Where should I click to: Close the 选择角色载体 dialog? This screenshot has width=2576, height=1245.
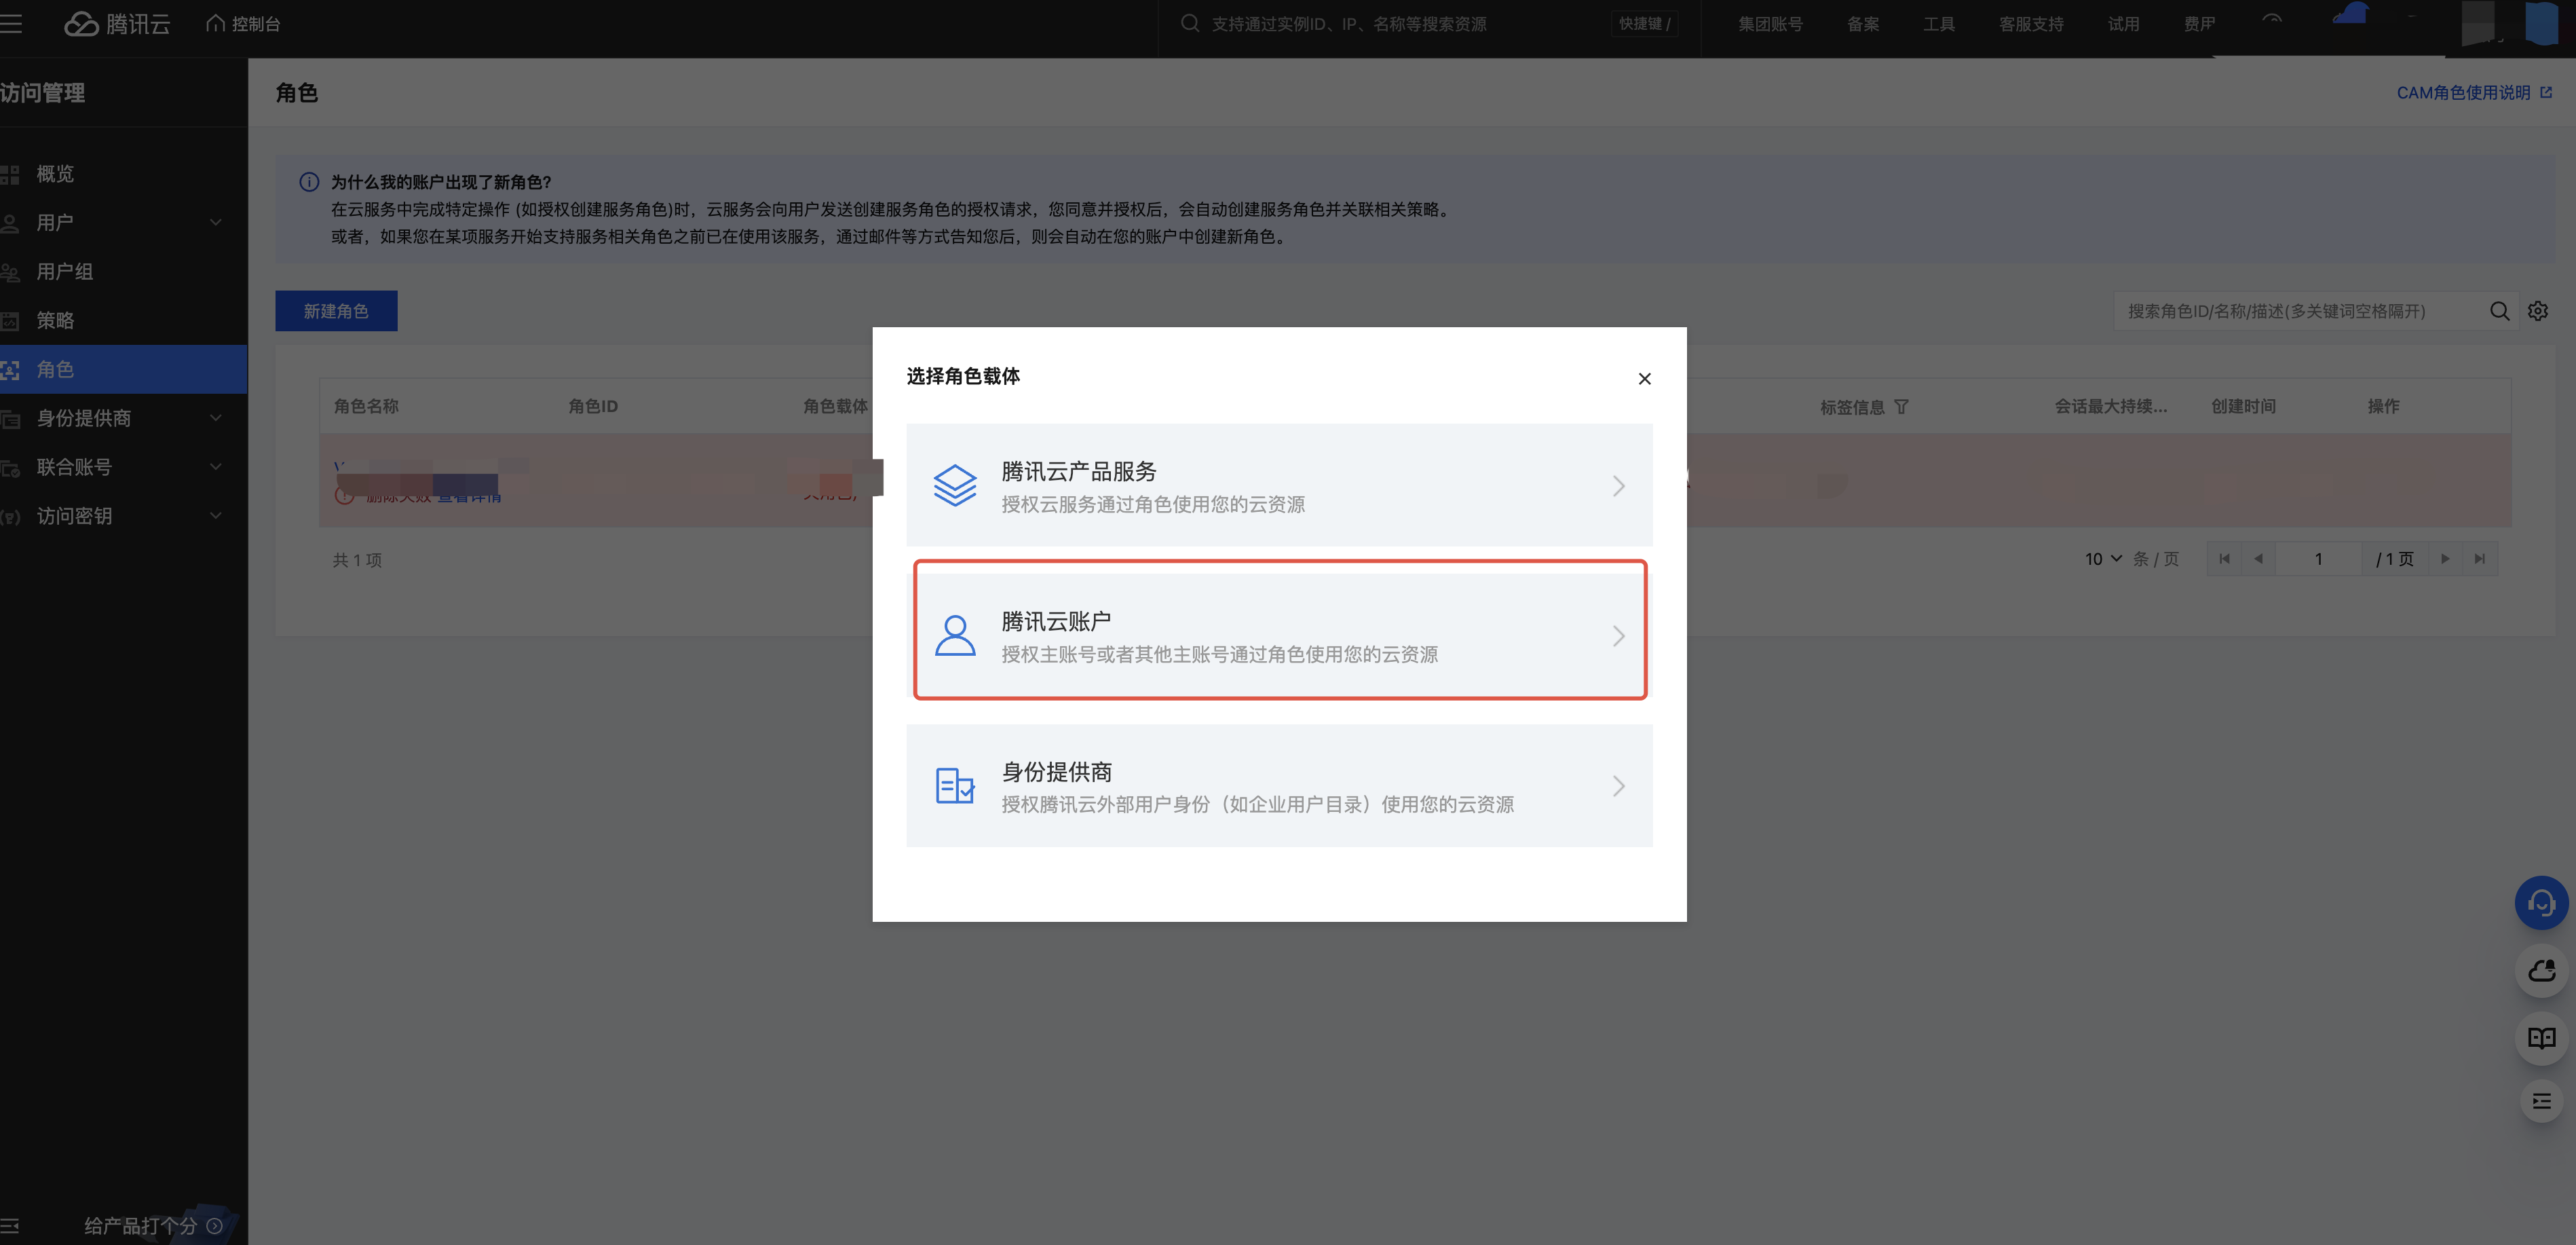pos(1644,378)
